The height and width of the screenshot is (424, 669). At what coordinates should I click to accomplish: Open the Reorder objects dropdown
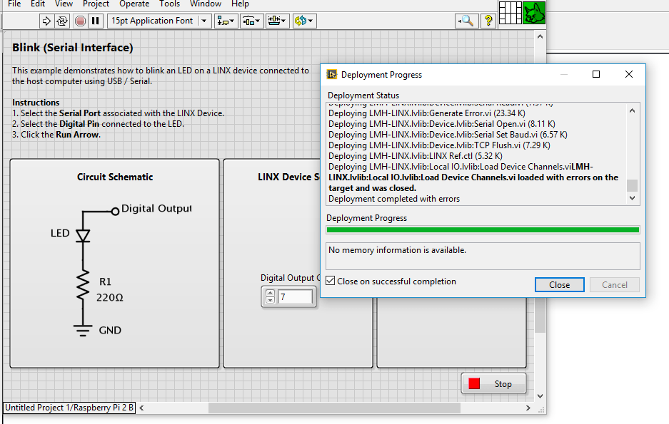[x=303, y=21]
